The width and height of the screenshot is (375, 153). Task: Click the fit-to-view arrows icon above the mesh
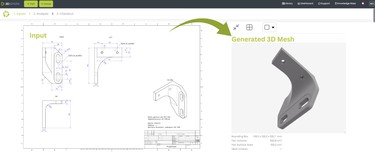(x=236, y=27)
